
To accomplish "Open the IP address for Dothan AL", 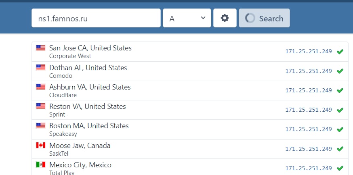I will (x=309, y=71).
